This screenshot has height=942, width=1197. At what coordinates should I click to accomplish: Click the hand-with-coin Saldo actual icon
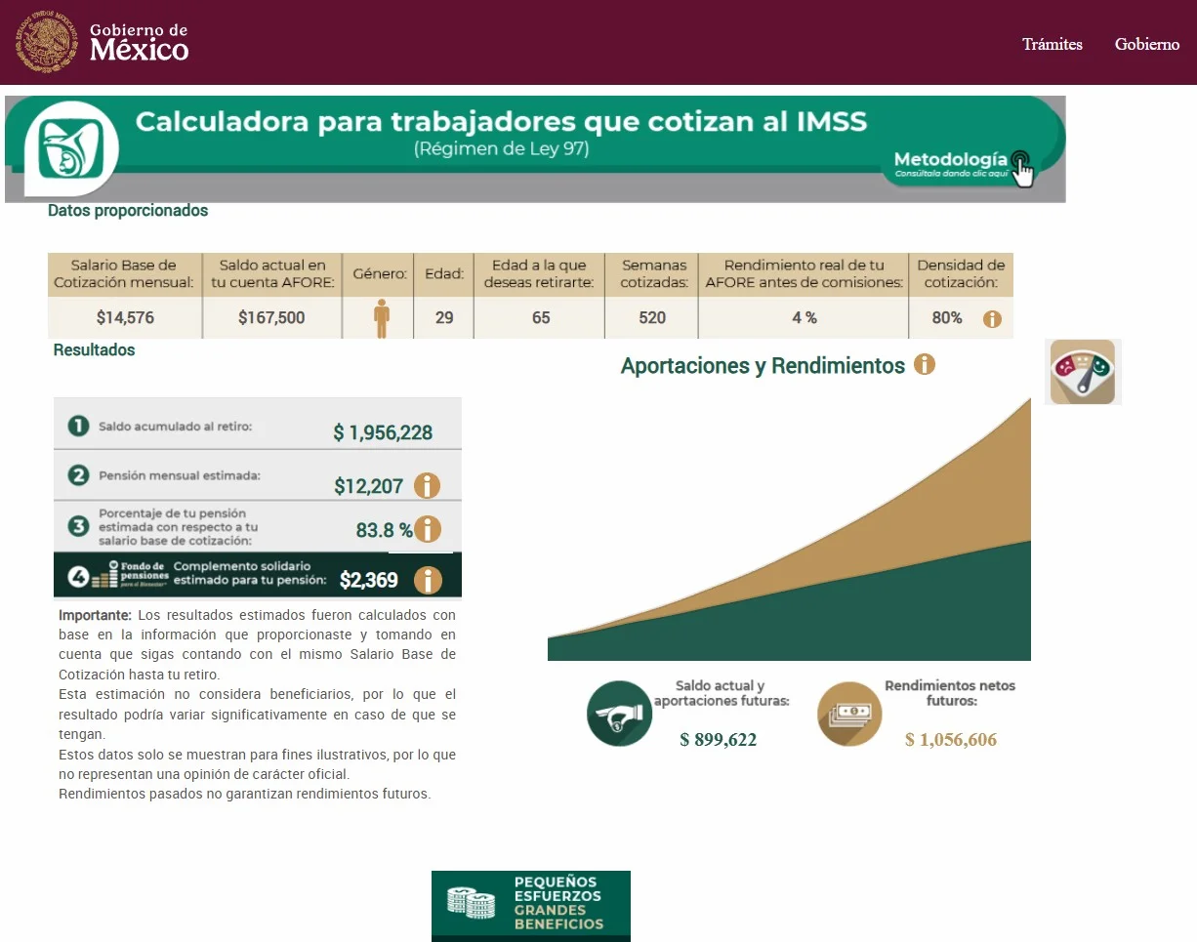click(x=619, y=714)
